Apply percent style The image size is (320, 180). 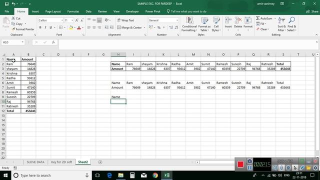pyautogui.click(x=159, y=27)
